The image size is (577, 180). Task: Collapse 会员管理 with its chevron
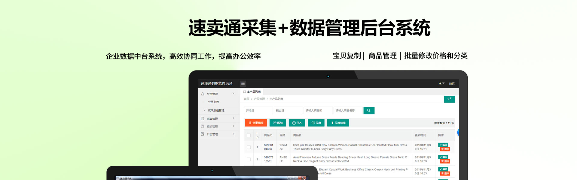pyautogui.click(x=234, y=94)
